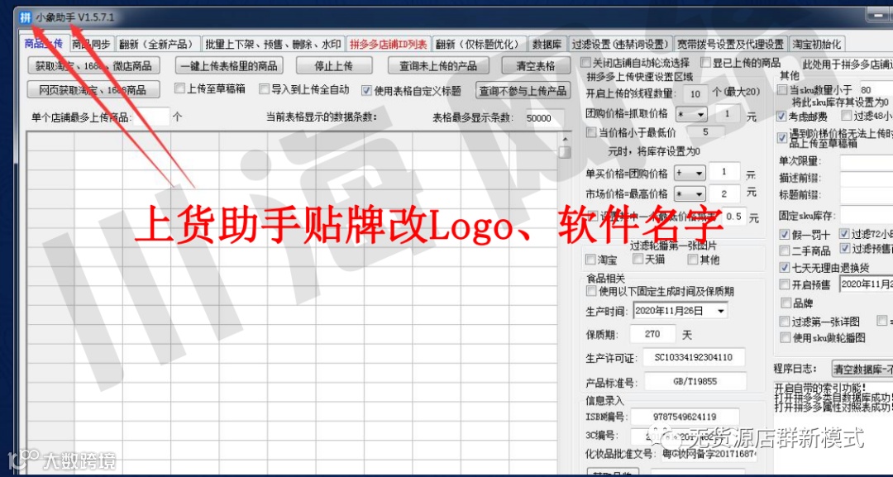
Task: Enable 使用以下固定生成时间及保质期 checkbox
Action: point(591,292)
